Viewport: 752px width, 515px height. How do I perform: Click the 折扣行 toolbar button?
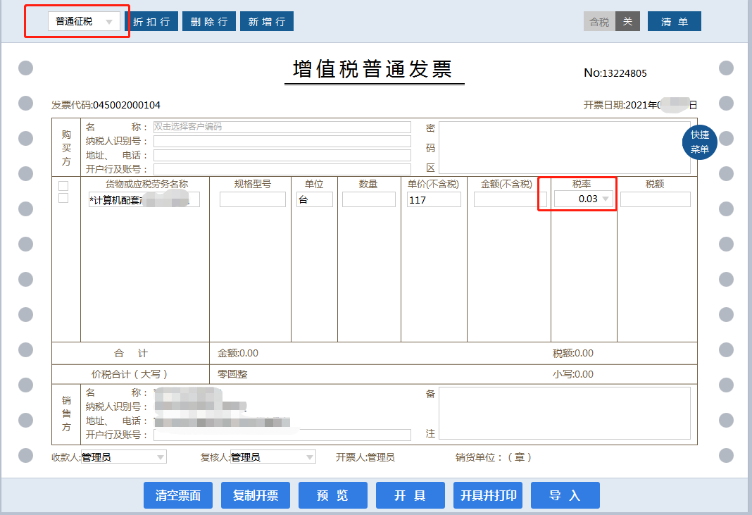[x=151, y=22]
